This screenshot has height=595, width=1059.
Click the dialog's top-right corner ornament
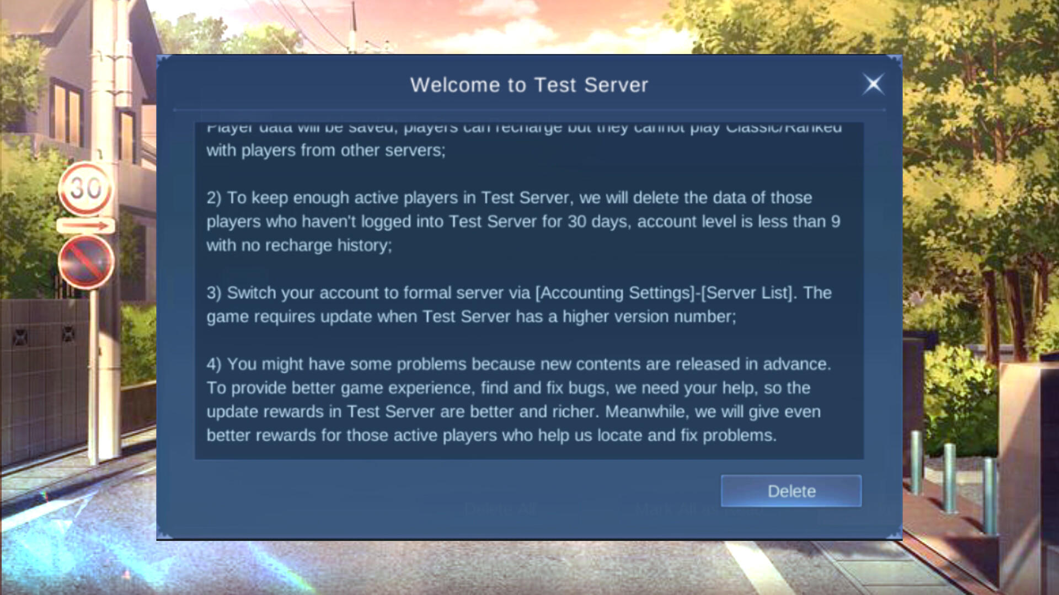[x=895, y=62]
